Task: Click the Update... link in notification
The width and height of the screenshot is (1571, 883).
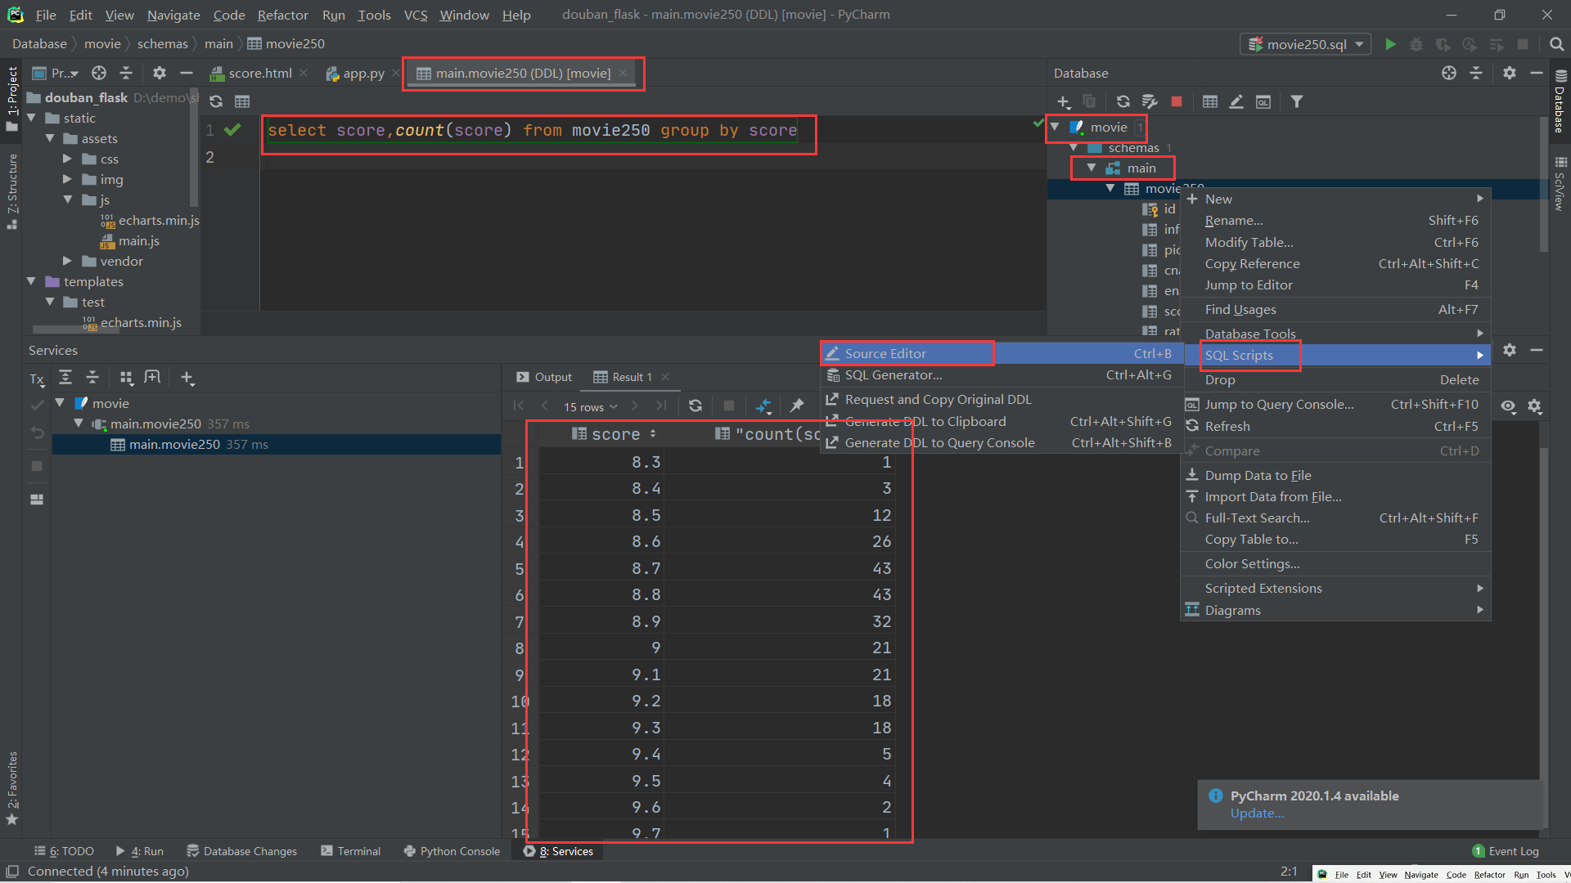Action: [1257, 814]
